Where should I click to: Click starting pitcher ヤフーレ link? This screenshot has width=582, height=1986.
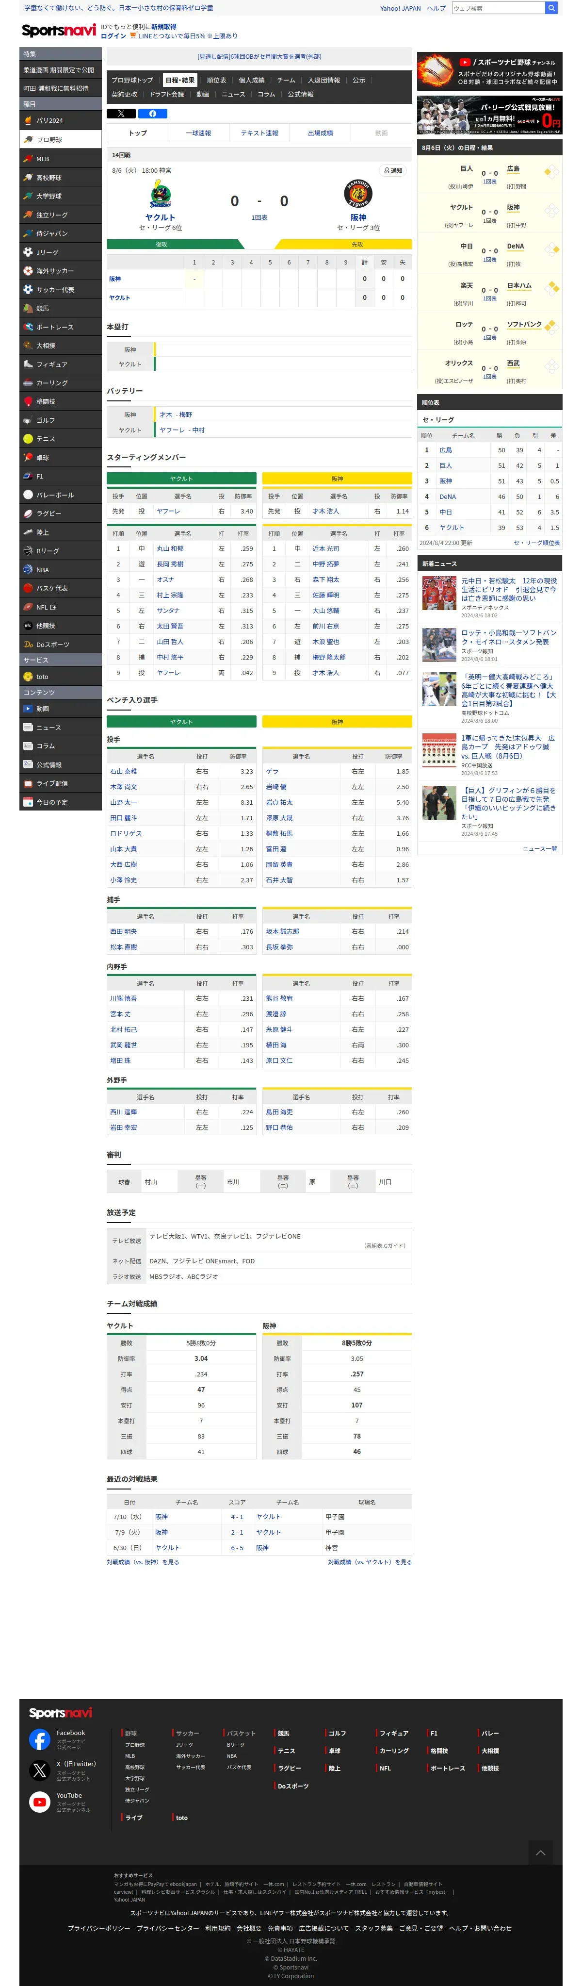(168, 511)
